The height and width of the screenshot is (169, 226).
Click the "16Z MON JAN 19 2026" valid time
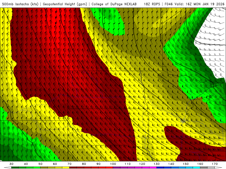click(x=205, y=4)
